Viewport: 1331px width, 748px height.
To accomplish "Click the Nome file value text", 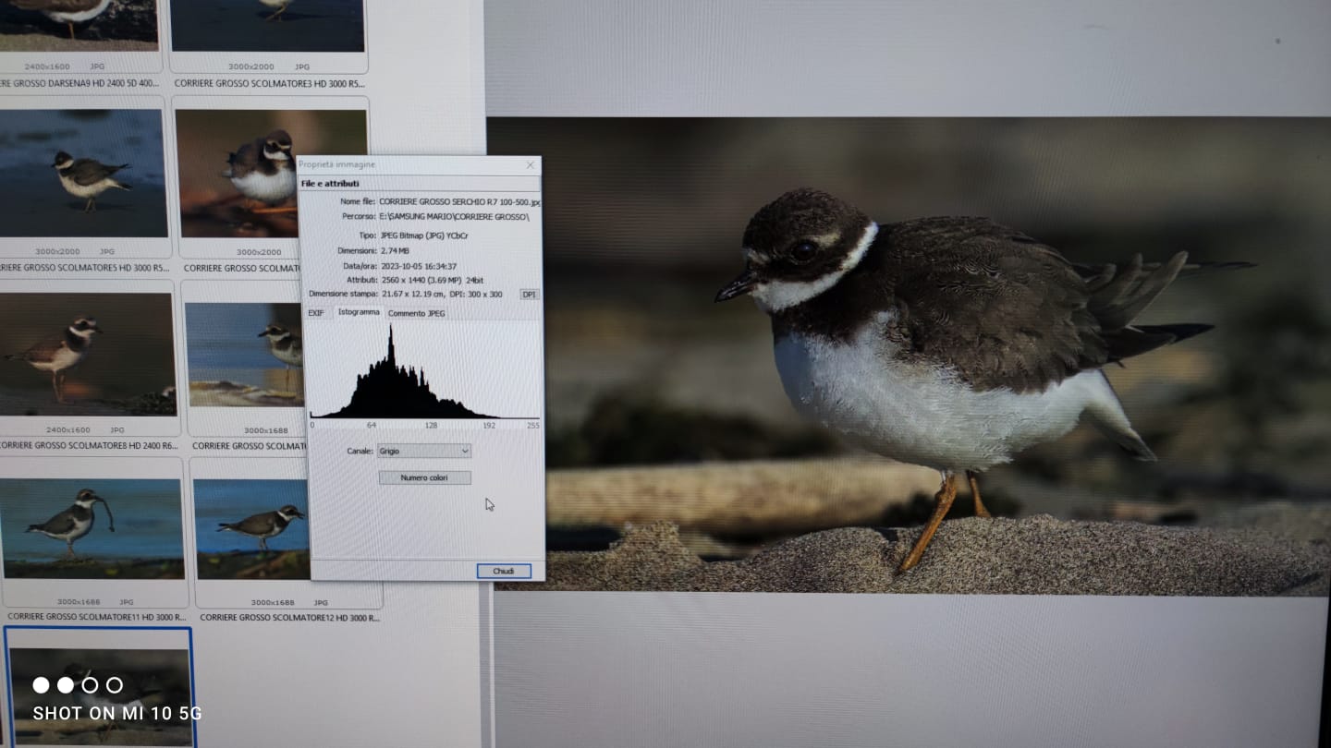I will (459, 201).
